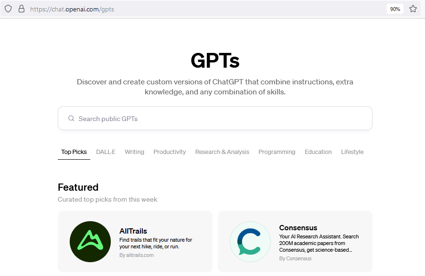Select the Programming tab

[x=277, y=152]
